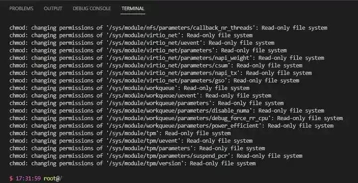
Task: Click the '/sys/module/virtio_net/parameters/gso' path
Action: [168, 80]
